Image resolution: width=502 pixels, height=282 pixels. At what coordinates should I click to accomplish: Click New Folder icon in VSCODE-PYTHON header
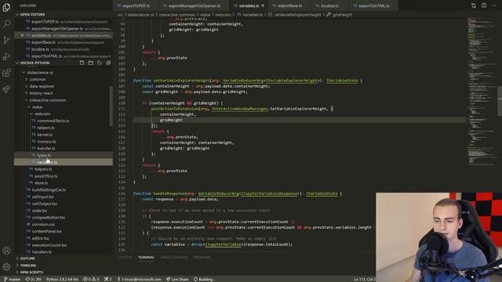[91, 63]
